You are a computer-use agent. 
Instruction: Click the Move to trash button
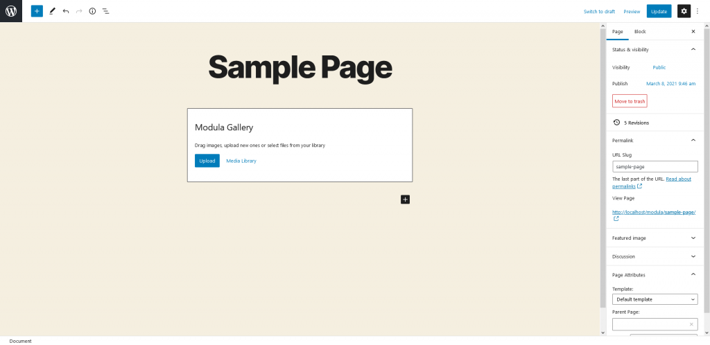(x=630, y=101)
